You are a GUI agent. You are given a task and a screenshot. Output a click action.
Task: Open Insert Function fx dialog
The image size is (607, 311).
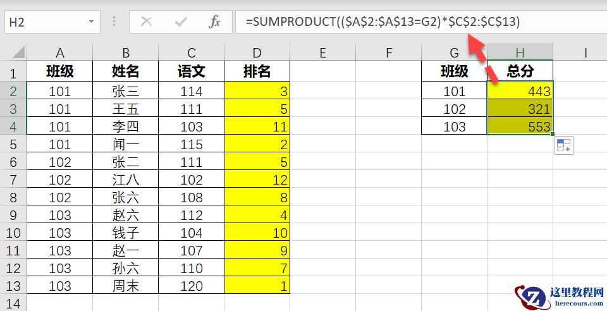[215, 22]
